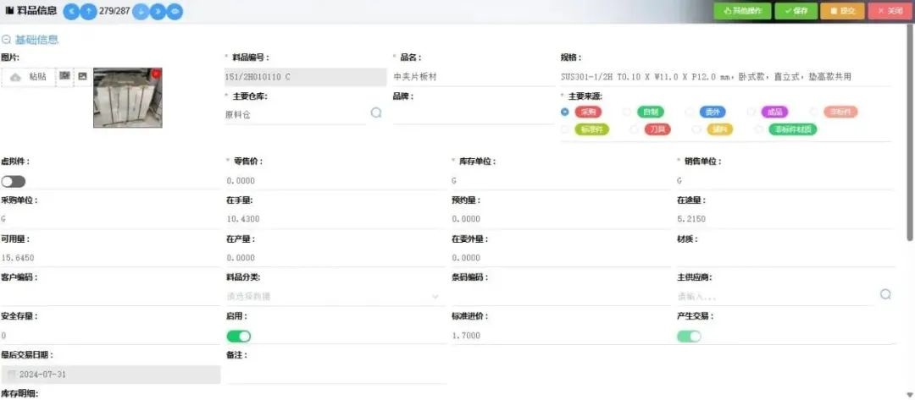Click the orange 提交 submit button
The height and width of the screenshot is (400, 915).
[843, 11]
